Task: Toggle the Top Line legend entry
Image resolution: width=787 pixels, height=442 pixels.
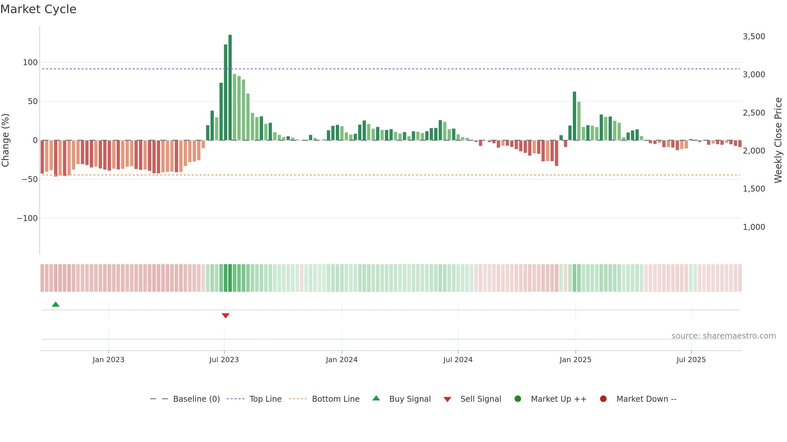Action: [x=254, y=399]
